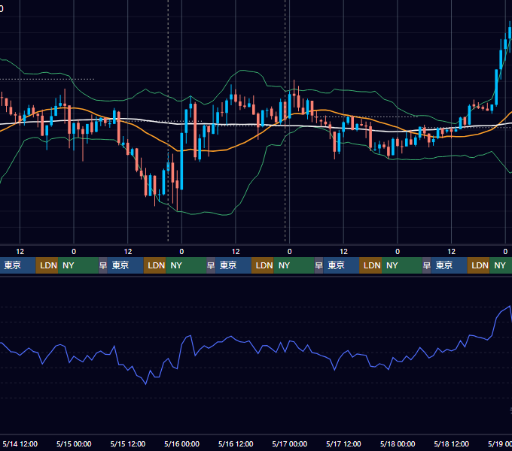Click the 5/16 12:00 date label
This screenshot has height=451, width=512.
(x=236, y=443)
